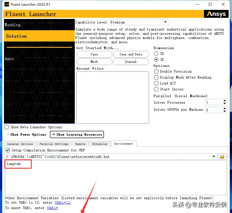Toggle Show Beta Launcher Options checkbox
This screenshot has width=232, height=213.
[7, 127]
